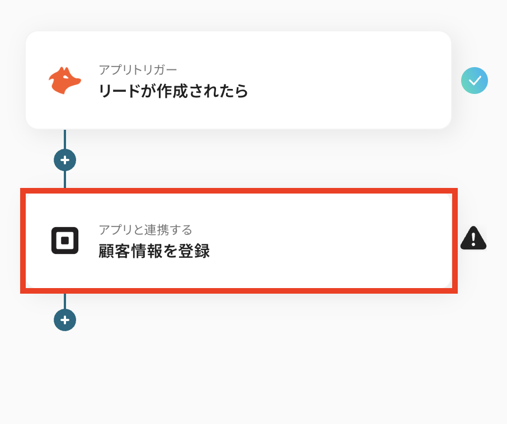The image size is (507, 424).
Task: Add a step with the bottom plus button
Action: 65,320
